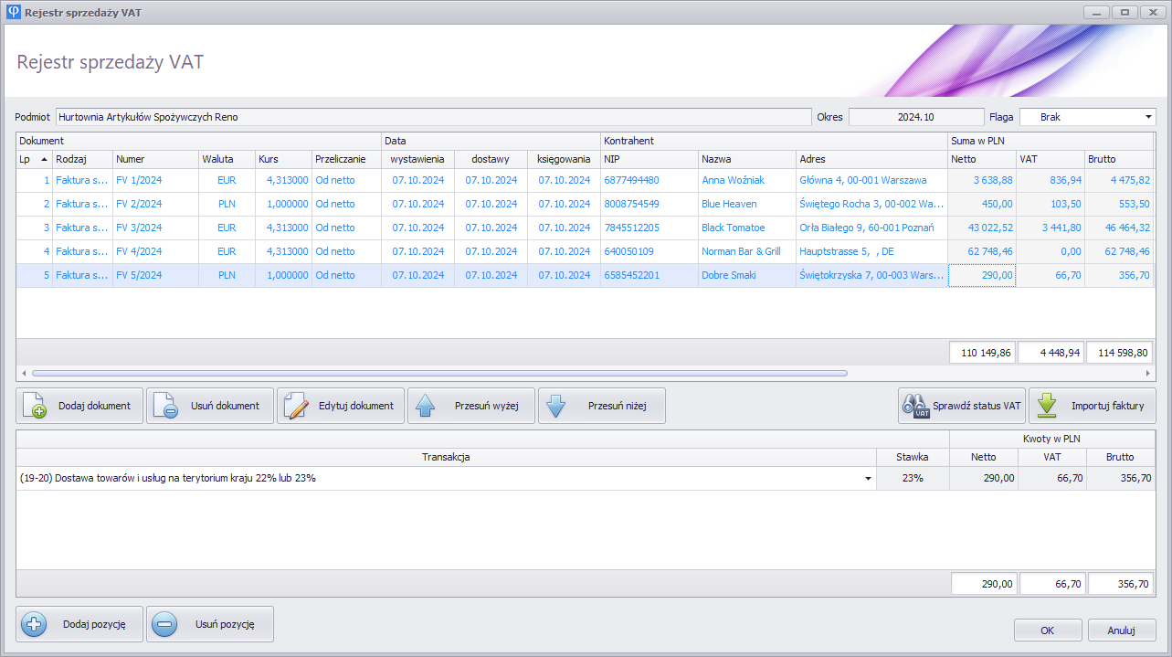Click the Nazwa column header
The height and width of the screenshot is (657, 1172).
click(x=746, y=159)
